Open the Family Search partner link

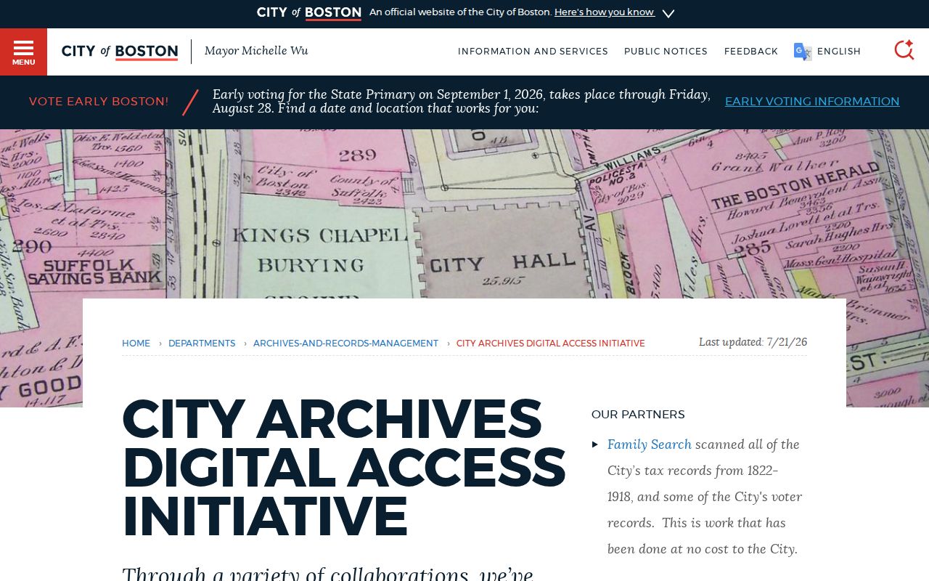tap(650, 444)
